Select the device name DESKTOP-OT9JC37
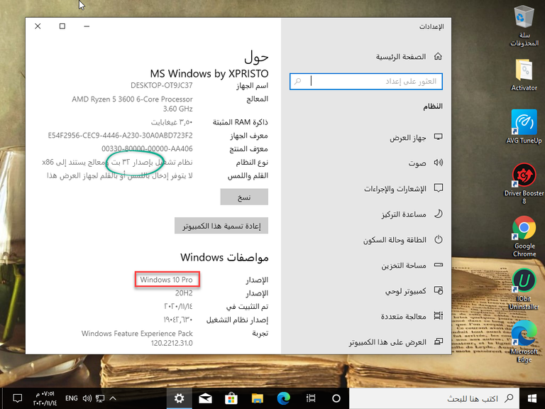 point(162,85)
